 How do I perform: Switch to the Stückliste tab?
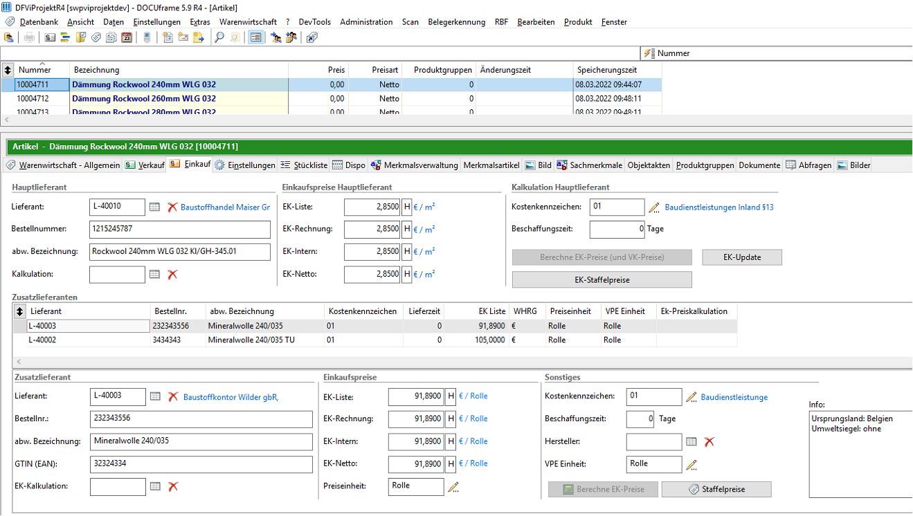[x=304, y=165]
